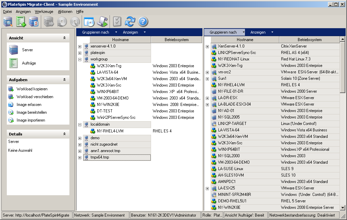347x220 pixels.
Task: Click the blue refresh arrows icon
Action: pos(130,22)
